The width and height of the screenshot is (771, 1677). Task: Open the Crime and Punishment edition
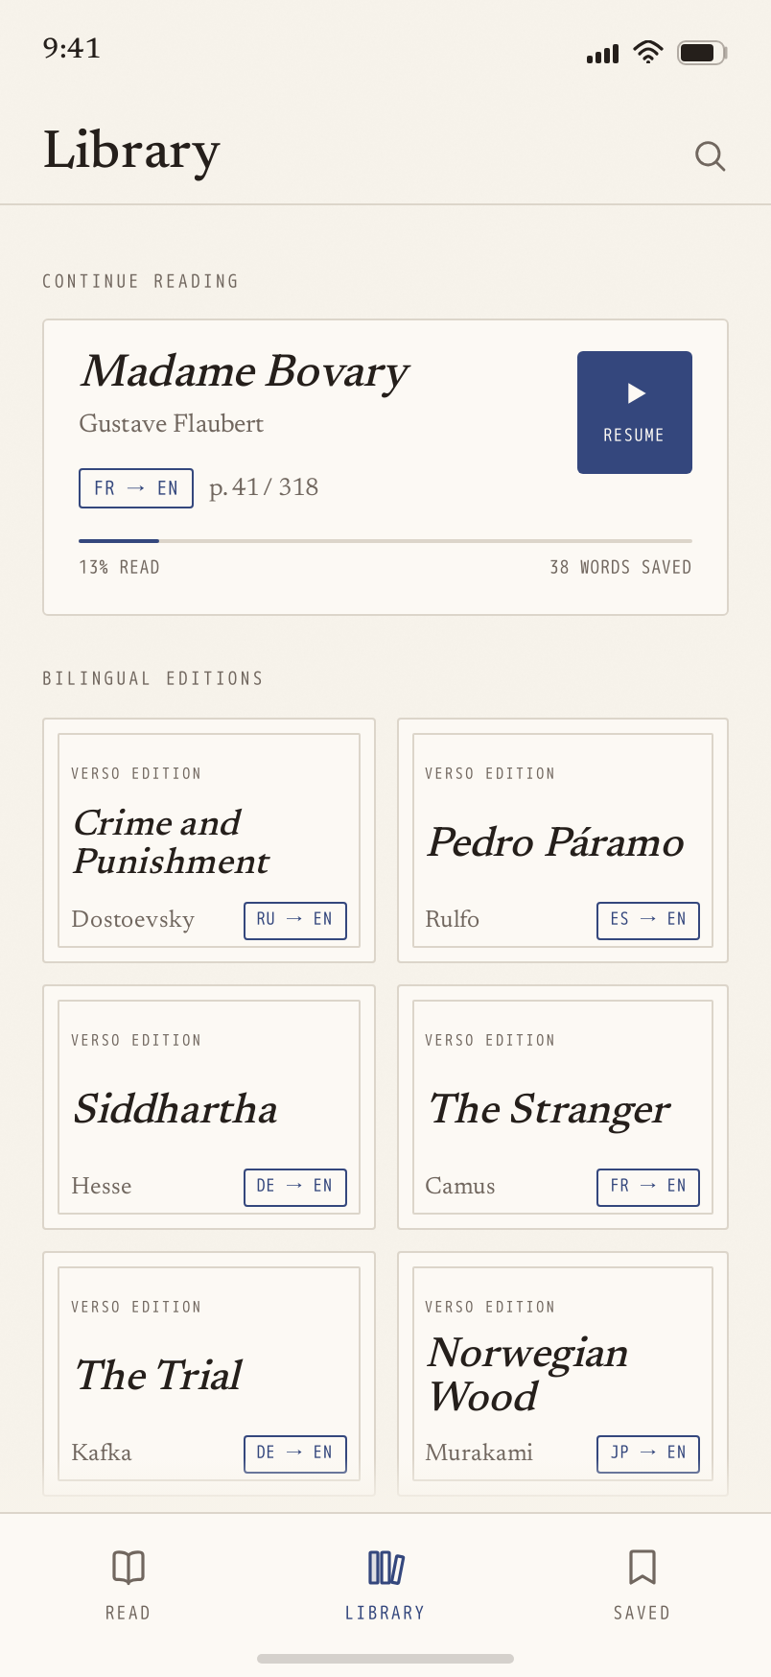click(209, 840)
